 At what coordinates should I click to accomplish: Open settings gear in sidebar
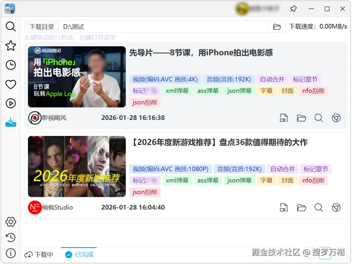click(x=10, y=222)
